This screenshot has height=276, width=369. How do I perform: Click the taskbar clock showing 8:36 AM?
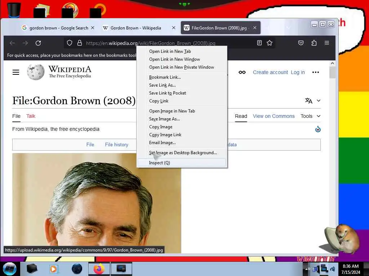[351, 269]
